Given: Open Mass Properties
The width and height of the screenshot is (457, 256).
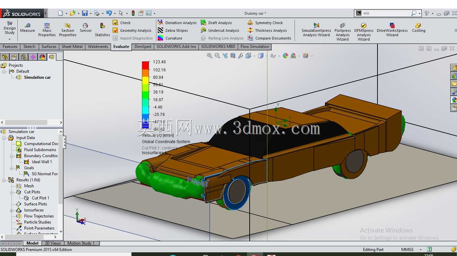Looking at the screenshot, I should click(x=47, y=30).
